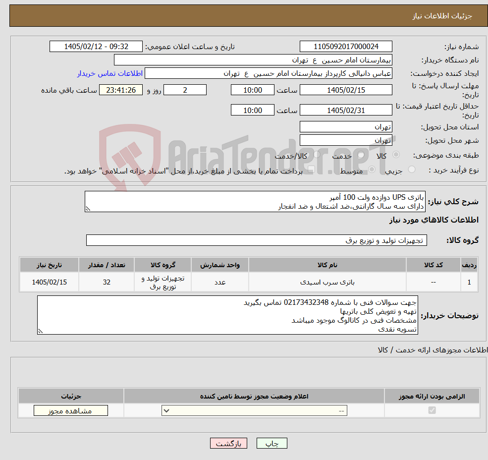Click the بازگشت back button
The image size is (488, 460).
point(228,443)
